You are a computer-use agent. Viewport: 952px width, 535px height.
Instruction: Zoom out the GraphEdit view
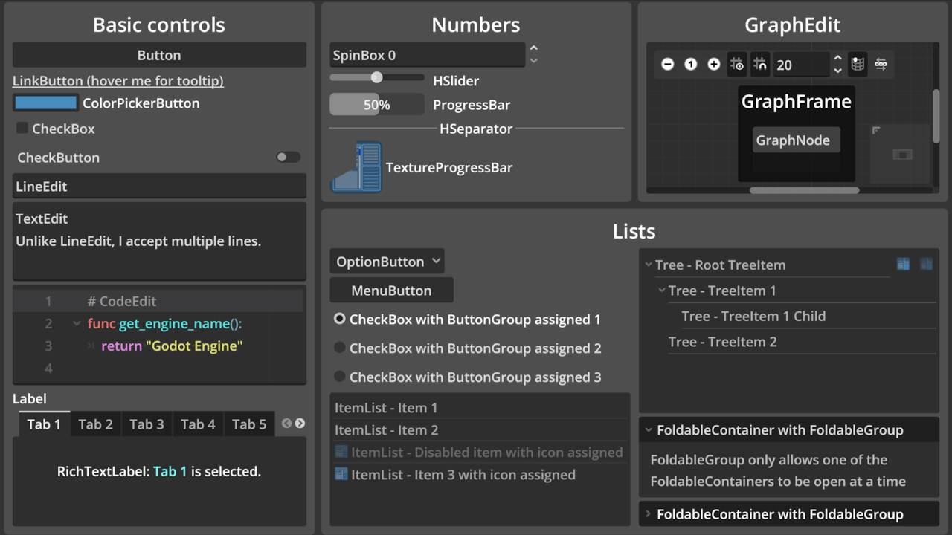[x=668, y=65]
